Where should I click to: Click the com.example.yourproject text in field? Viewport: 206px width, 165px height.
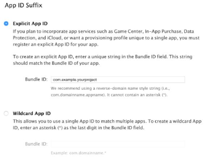click(75, 80)
